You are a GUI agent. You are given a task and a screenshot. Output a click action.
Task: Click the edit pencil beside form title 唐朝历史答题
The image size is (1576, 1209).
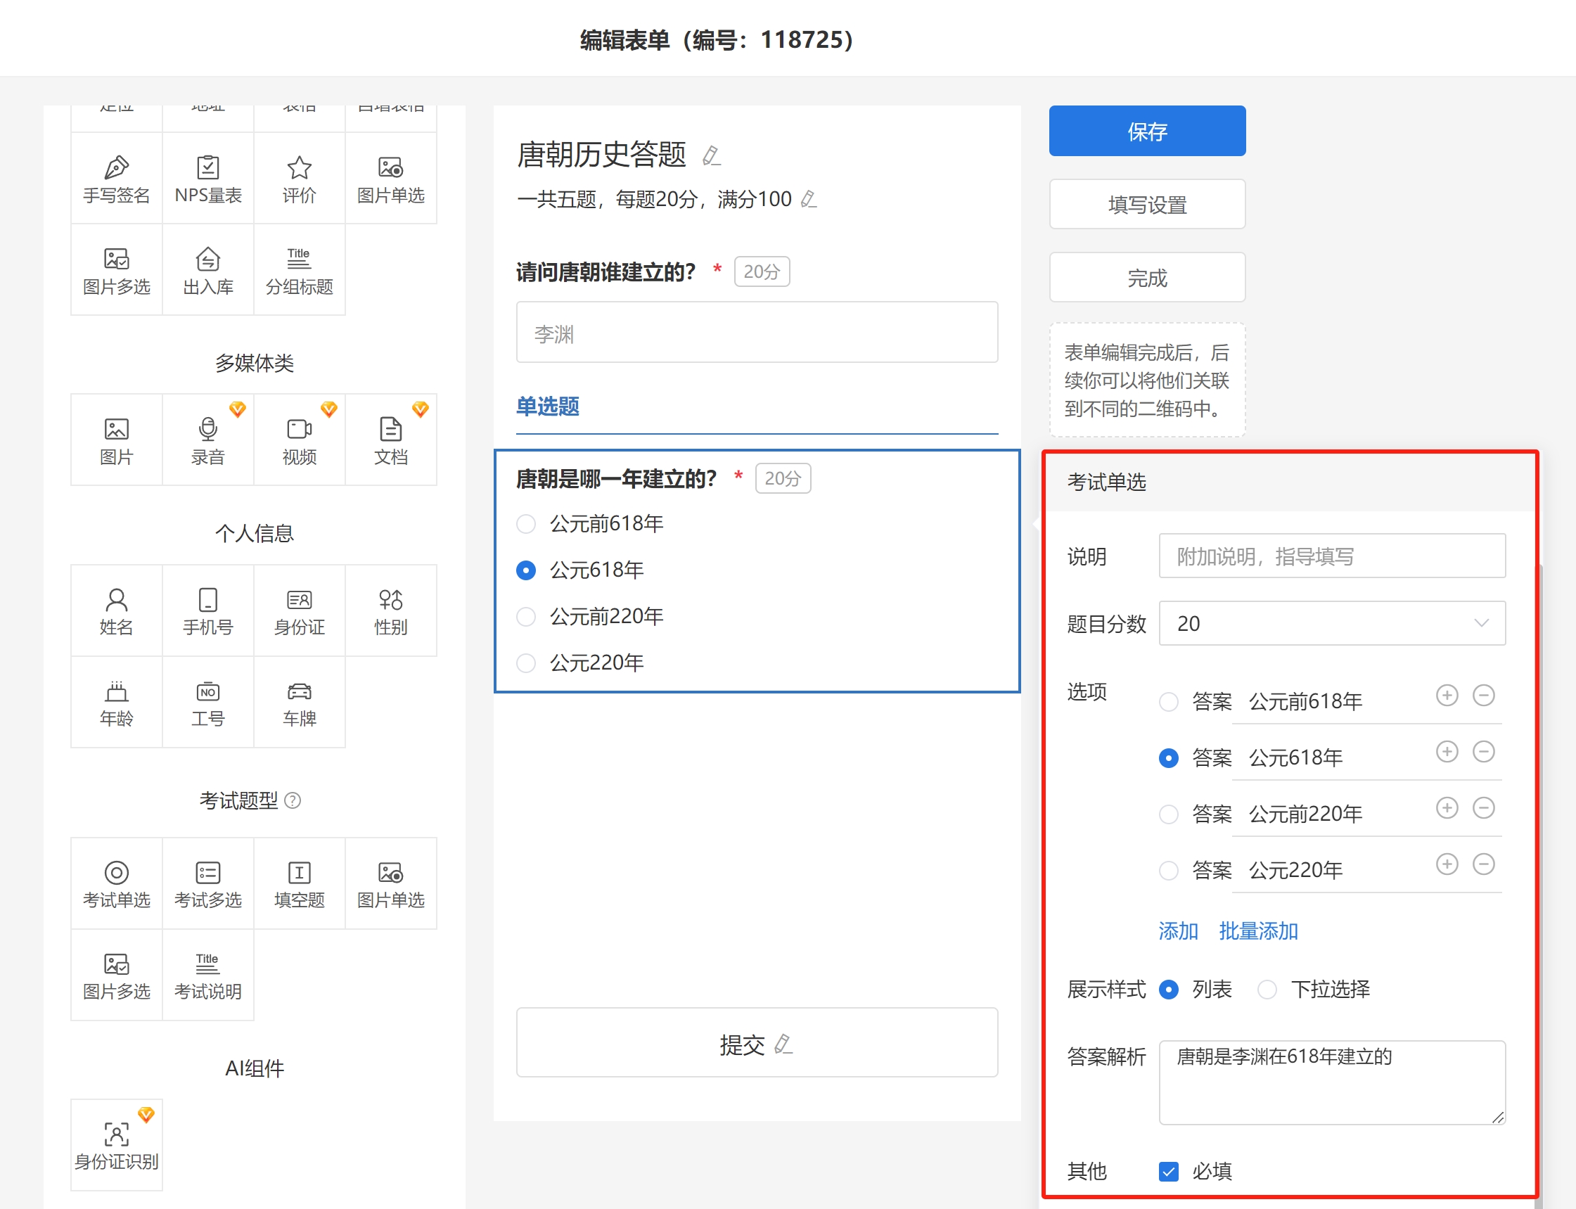click(711, 155)
